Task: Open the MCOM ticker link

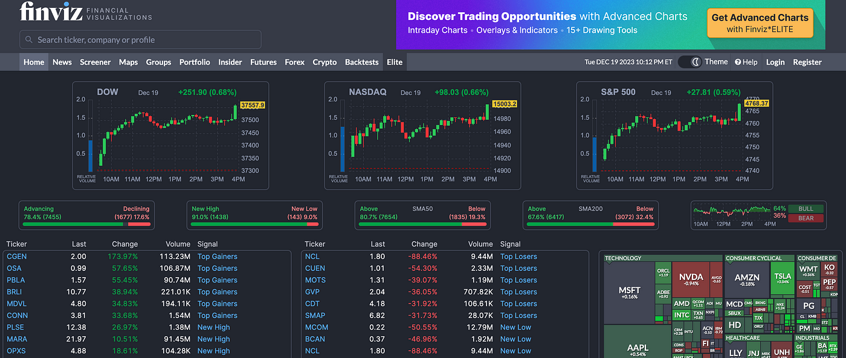Action: pyautogui.click(x=317, y=327)
